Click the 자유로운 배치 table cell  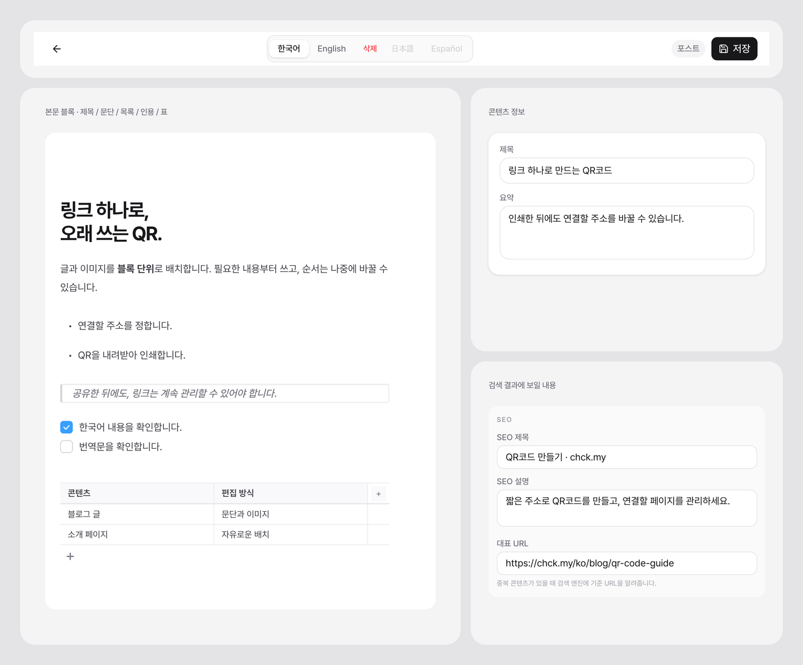coord(291,535)
